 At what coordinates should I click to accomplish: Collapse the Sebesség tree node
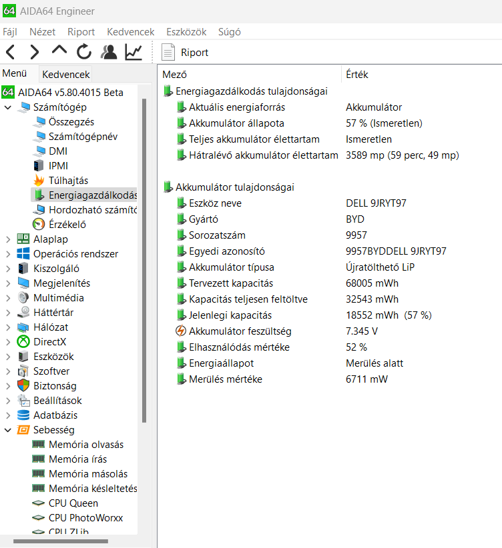(8, 430)
